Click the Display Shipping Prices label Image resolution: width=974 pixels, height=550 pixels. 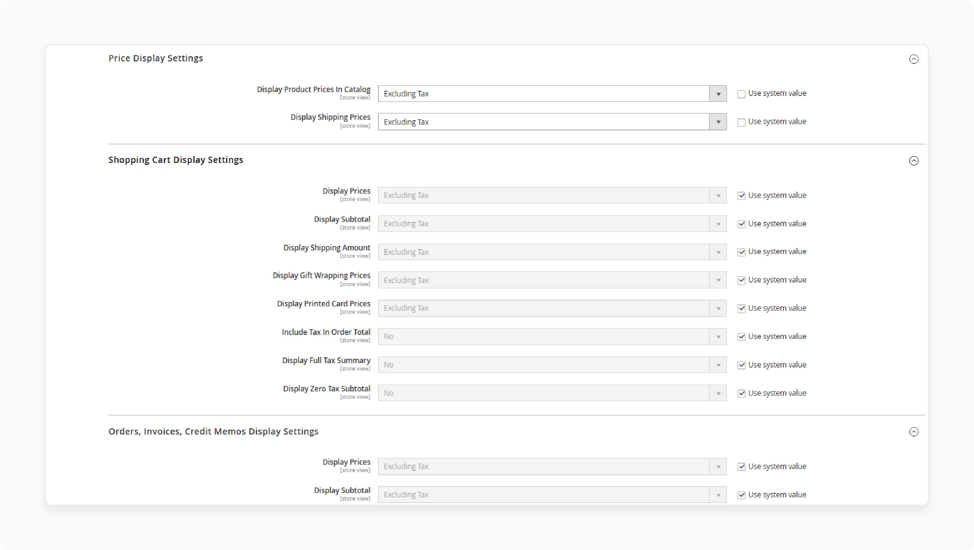330,117
